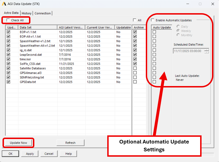The height and width of the screenshot is (162, 219).
Task: Click the Update Now button
Action: point(19,143)
